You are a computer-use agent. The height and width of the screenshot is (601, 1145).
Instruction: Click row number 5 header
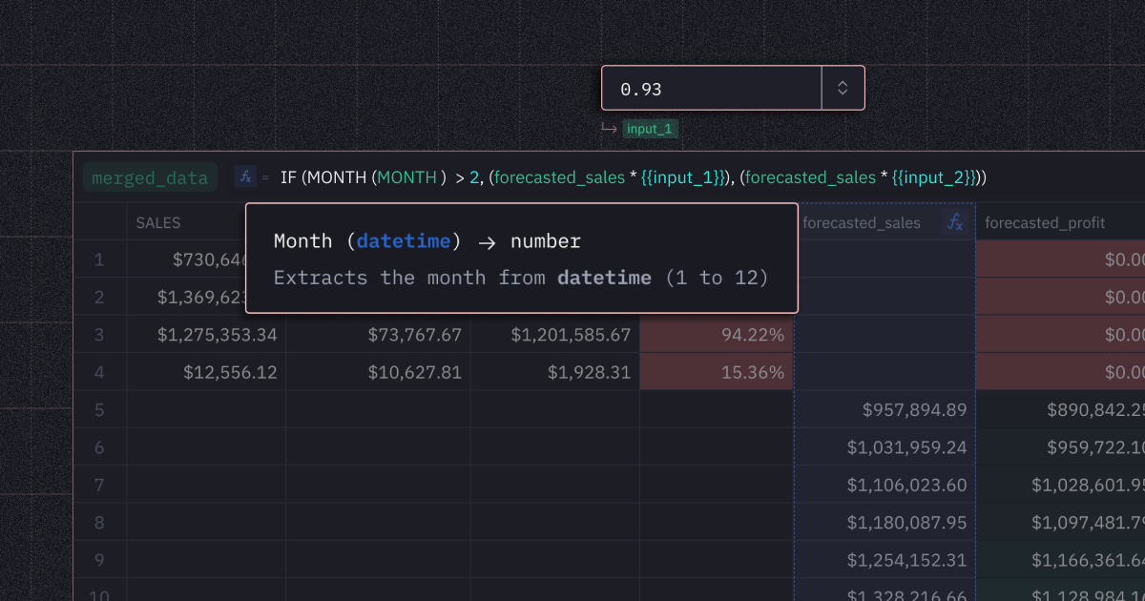point(99,409)
